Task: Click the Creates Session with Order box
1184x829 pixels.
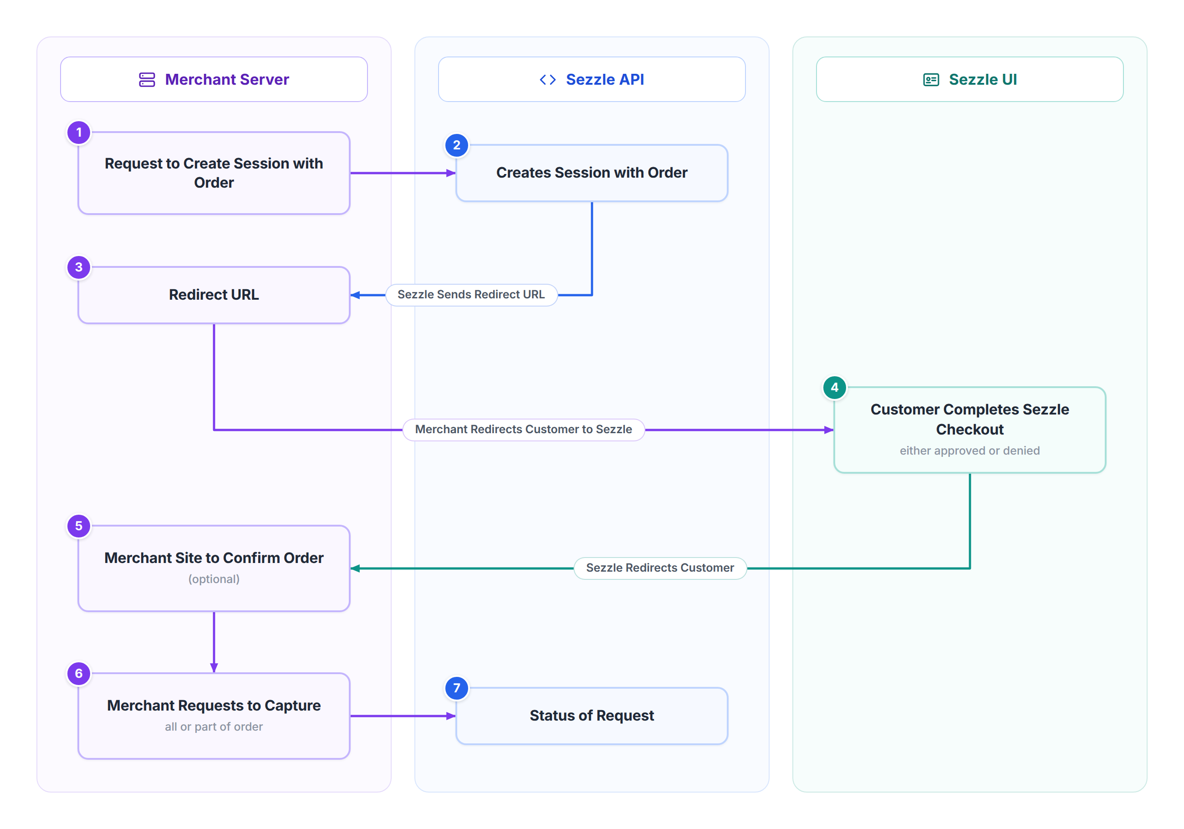Action: [x=592, y=173]
